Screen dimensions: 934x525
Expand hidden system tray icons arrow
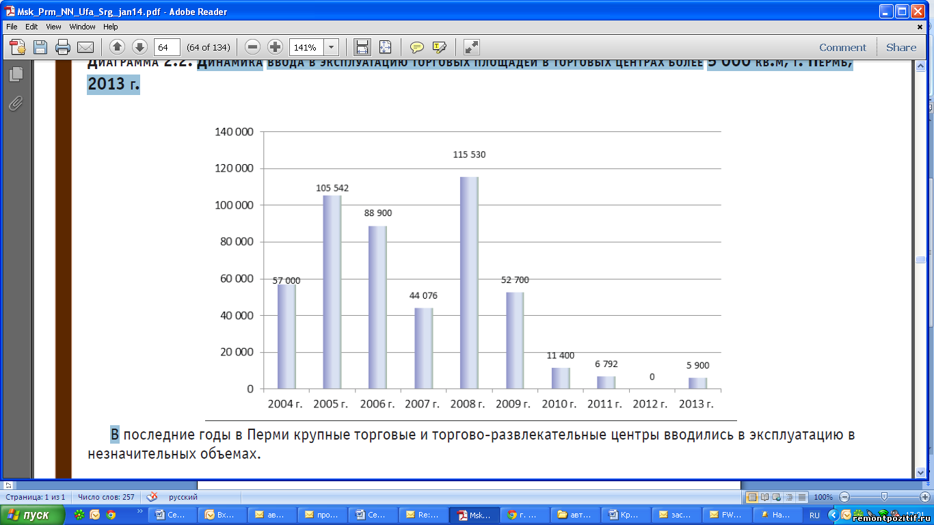[832, 515]
